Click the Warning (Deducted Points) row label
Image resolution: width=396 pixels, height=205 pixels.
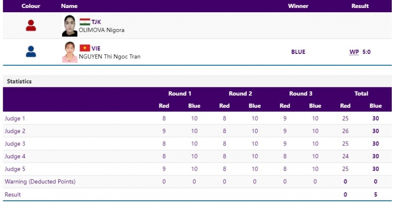coord(40,182)
